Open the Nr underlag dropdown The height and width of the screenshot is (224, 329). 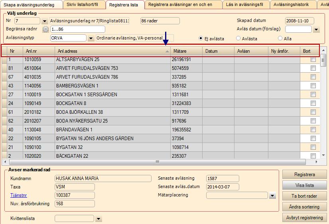pyautogui.click(x=44, y=21)
